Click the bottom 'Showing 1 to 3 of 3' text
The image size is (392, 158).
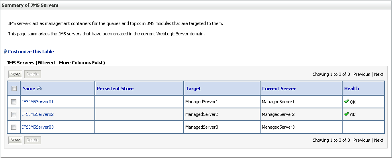pyautogui.click(x=331, y=140)
